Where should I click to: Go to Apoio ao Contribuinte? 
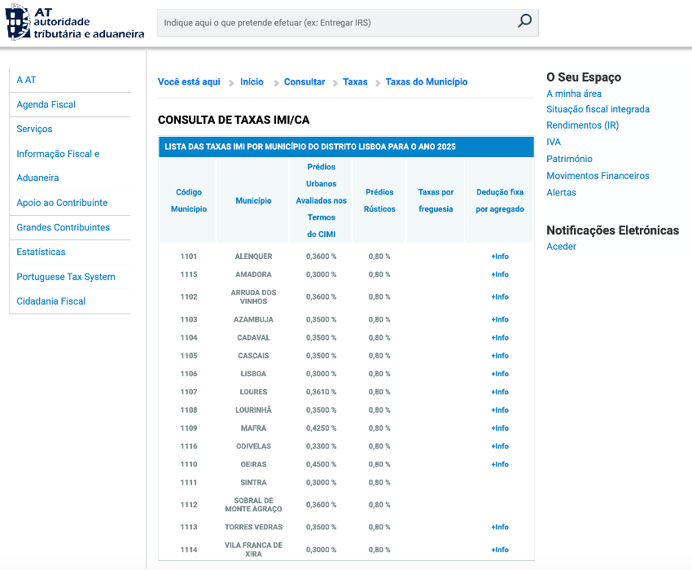pos(62,203)
